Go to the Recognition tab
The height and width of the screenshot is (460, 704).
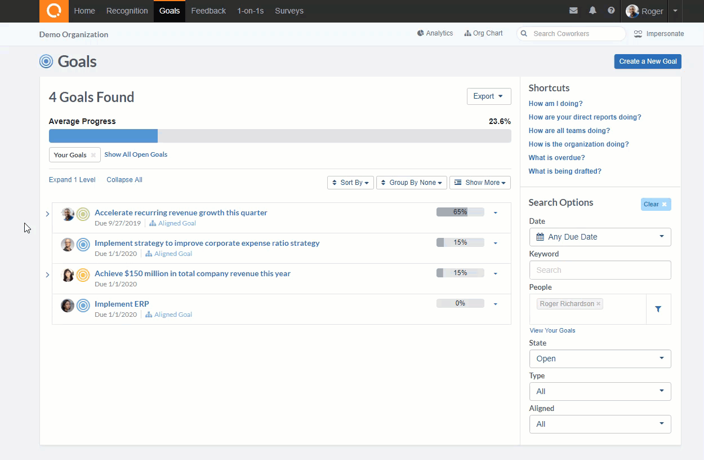tap(127, 11)
